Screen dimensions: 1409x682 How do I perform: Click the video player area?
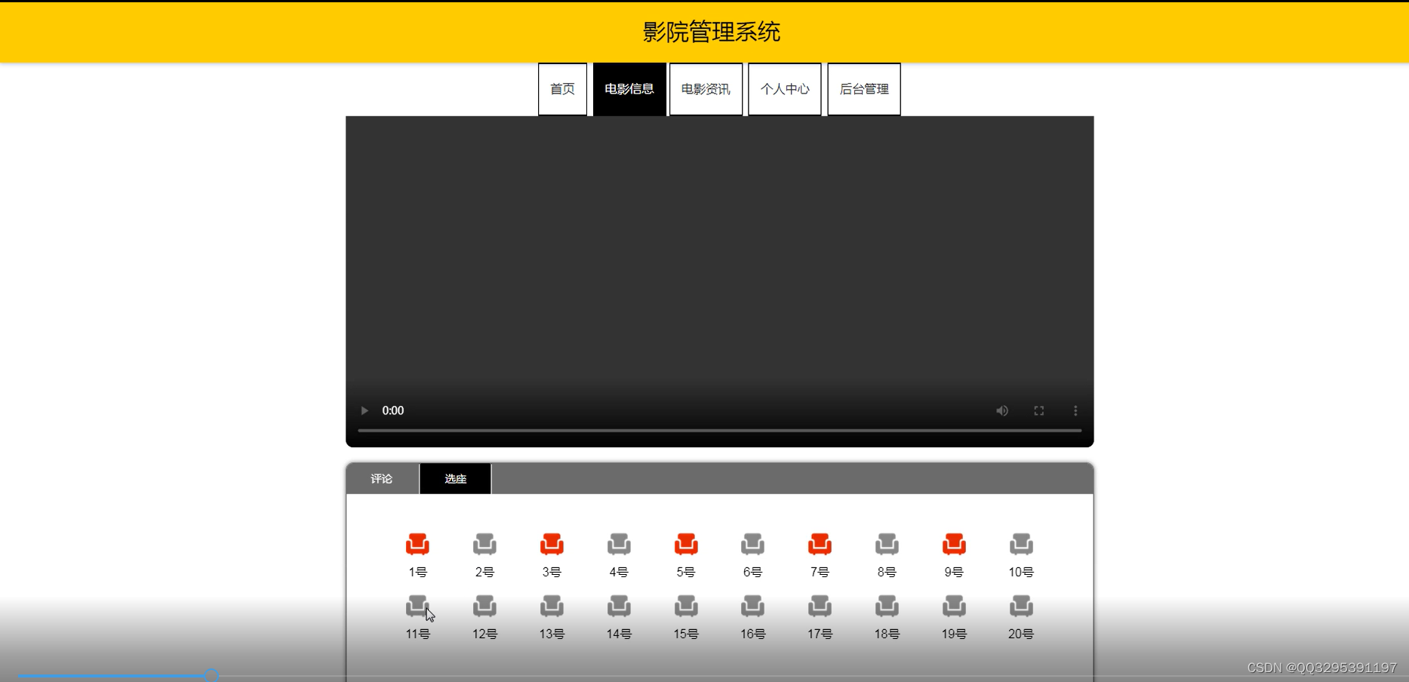tap(720, 281)
